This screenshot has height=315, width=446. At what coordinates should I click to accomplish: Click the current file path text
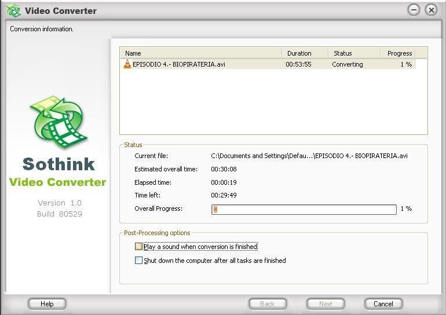[x=309, y=156]
